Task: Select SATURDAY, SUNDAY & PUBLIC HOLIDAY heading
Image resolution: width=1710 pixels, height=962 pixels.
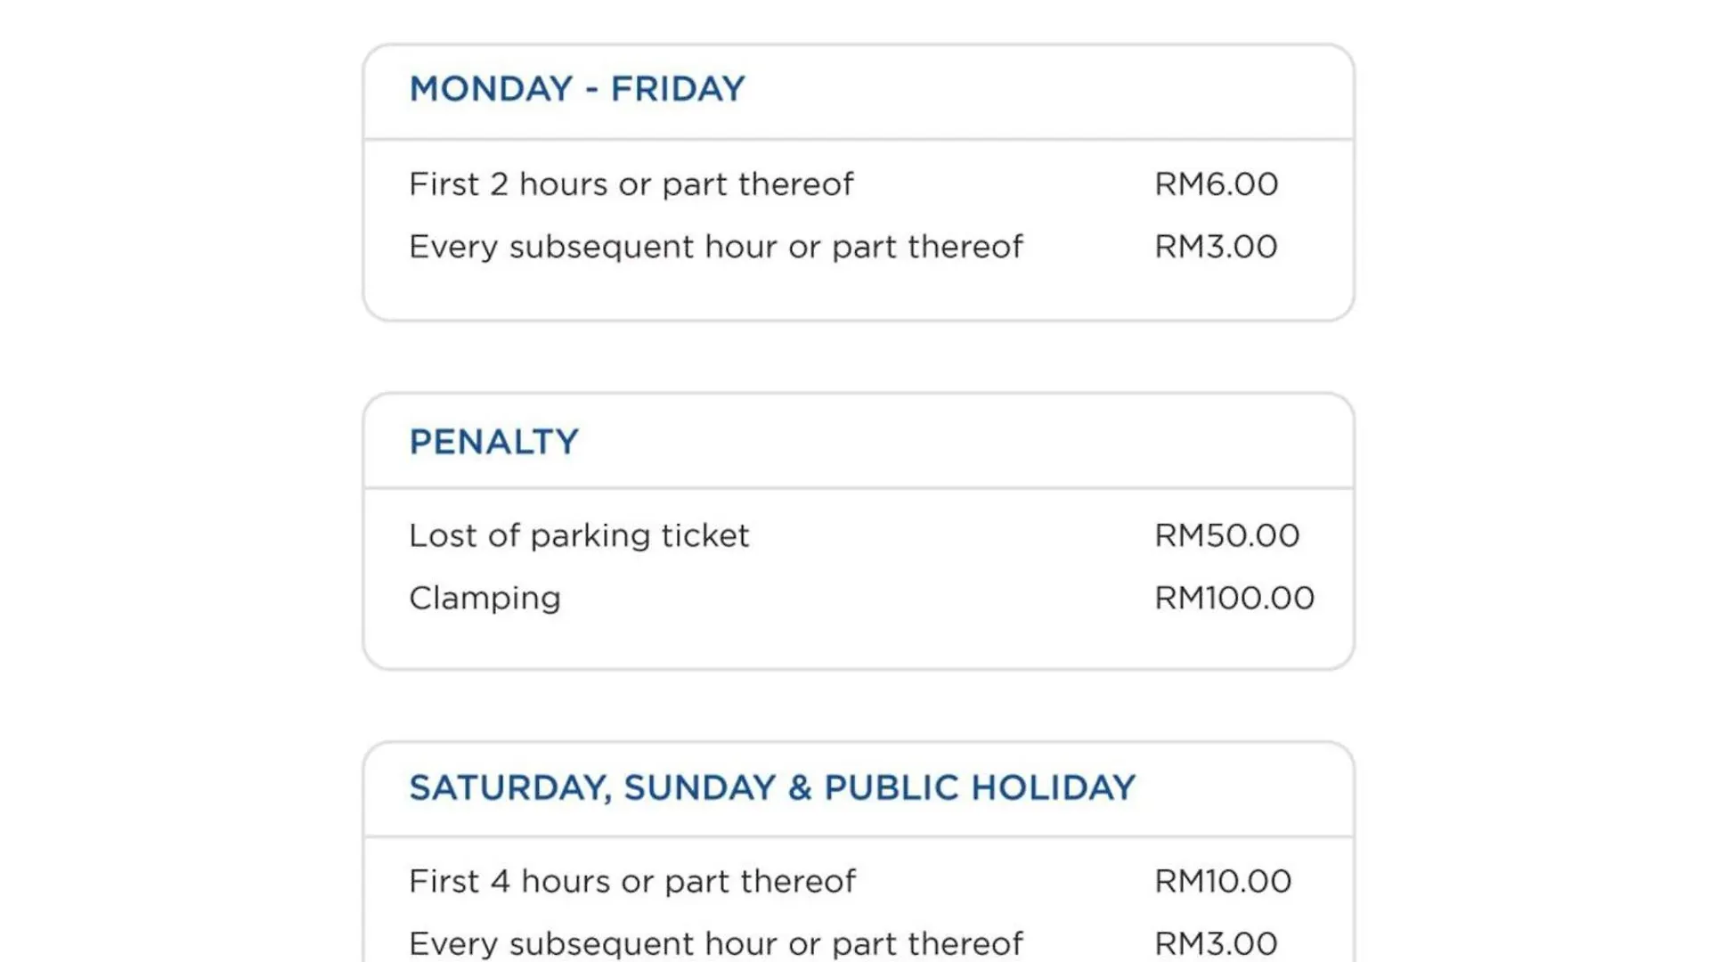Action: (772, 787)
